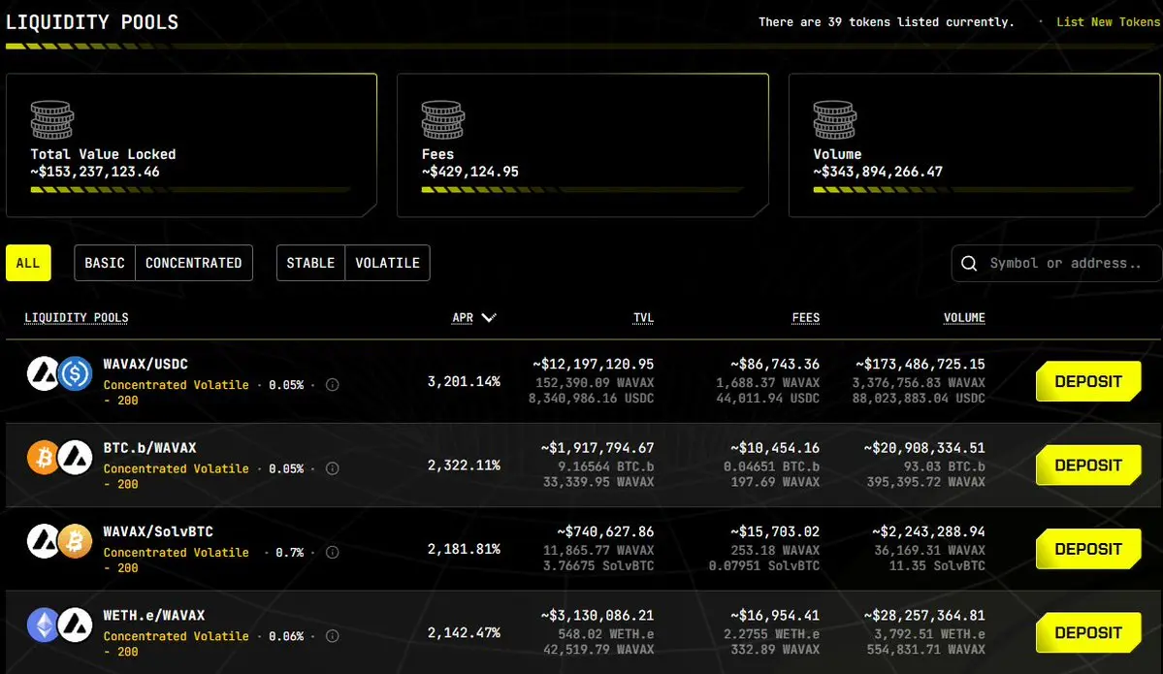The width and height of the screenshot is (1163, 674).
Task: Select the WAVAX/SolvBTC pool name
Action: [158, 531]
